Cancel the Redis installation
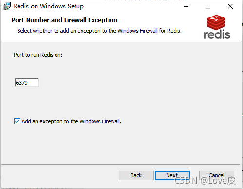This screenshot has height=189, width=243. click(217, 175)
